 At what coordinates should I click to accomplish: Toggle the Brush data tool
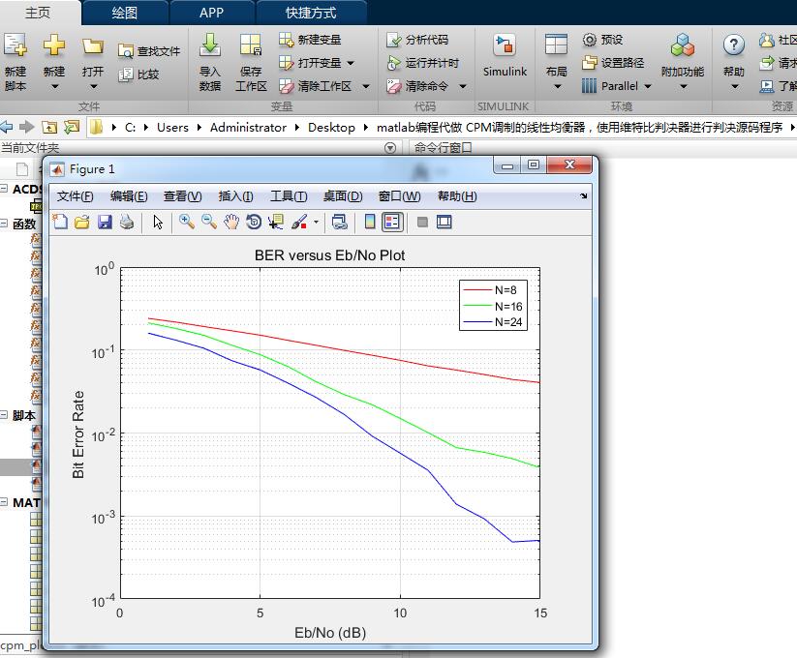[x=300, y=222]
